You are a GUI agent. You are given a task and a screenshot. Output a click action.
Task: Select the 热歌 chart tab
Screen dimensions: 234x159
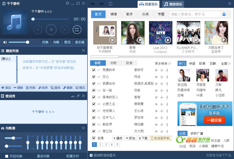(x=113, y=63)
